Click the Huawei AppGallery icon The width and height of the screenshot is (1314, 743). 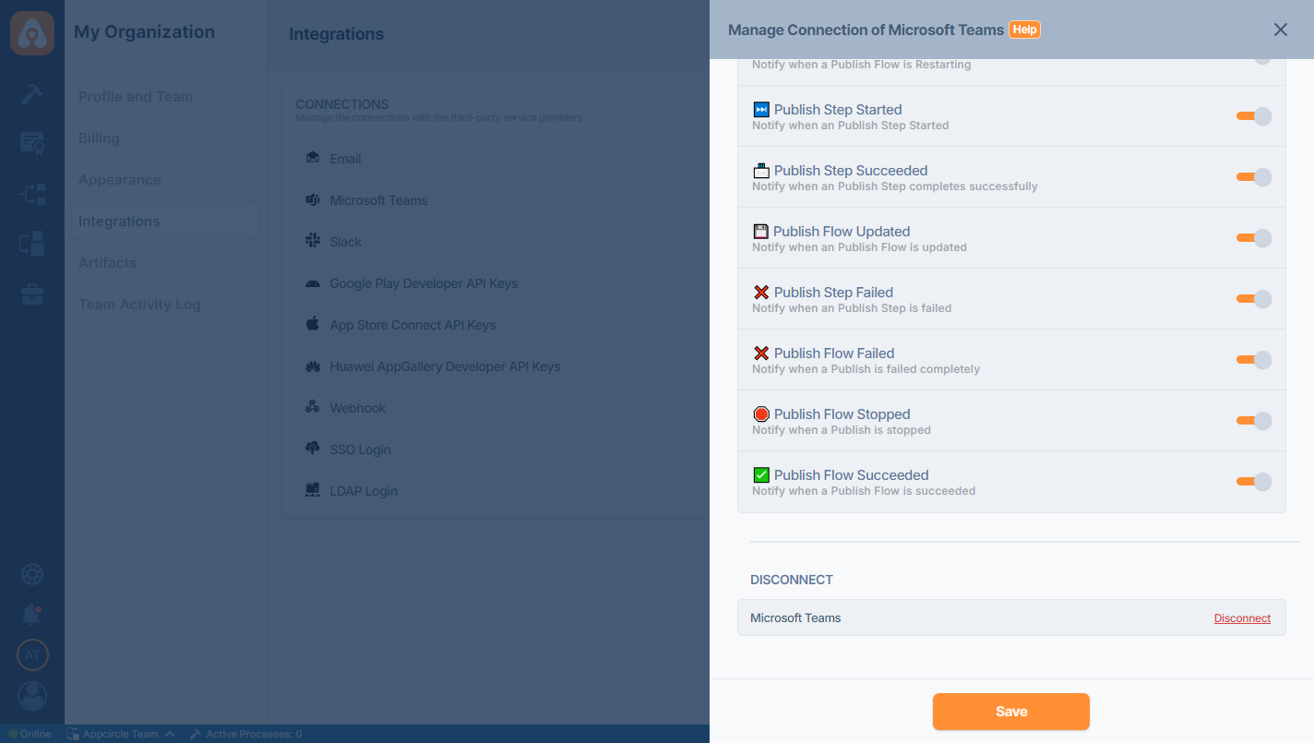coord(313,366)
